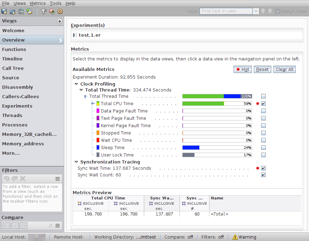This screenshot has height=241, width=309.
Task: Click the undo filter icon
Action: (x=7, y=178)
